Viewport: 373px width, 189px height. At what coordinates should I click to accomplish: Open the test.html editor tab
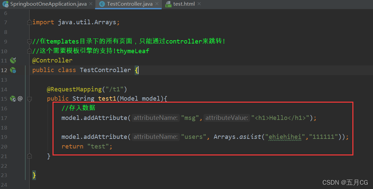[184, 4]
